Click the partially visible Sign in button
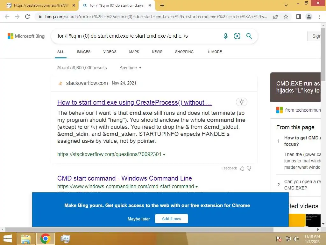 [x=314, y=36]
